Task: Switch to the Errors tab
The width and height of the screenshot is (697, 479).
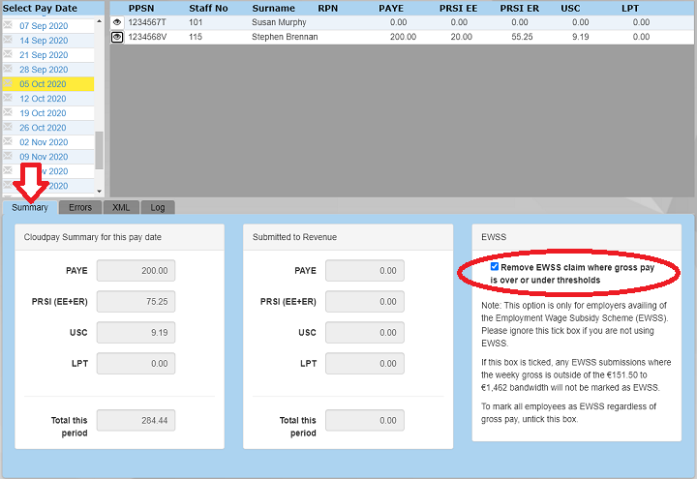Action: click(80, 207)
